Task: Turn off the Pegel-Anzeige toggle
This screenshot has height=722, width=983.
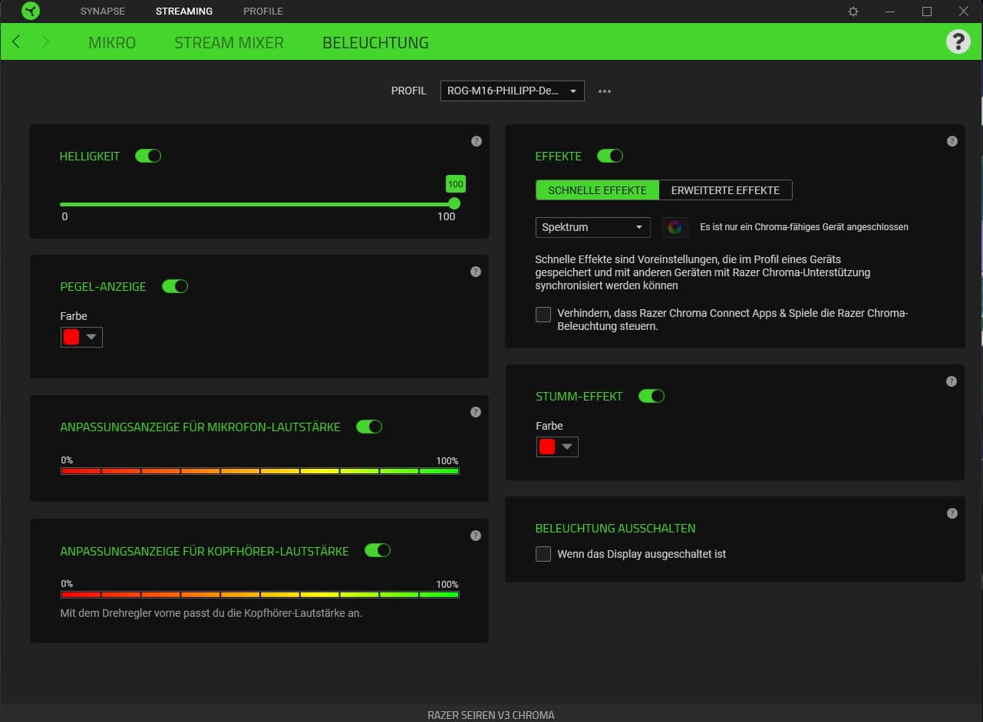Action: 175,286
